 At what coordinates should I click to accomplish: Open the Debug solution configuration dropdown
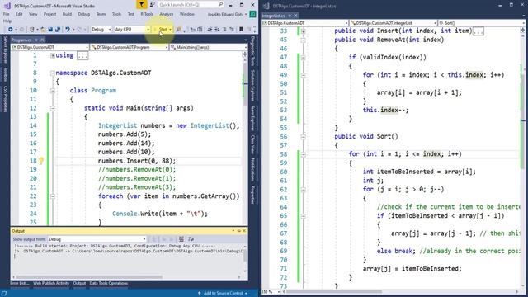(x=101, y=30)
